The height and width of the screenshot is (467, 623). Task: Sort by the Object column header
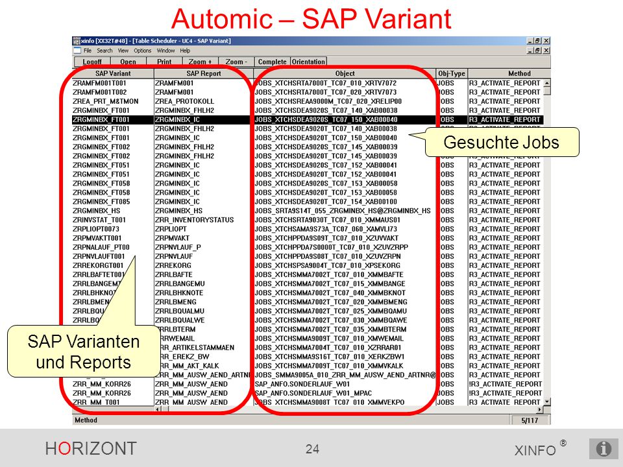[345, 73]
